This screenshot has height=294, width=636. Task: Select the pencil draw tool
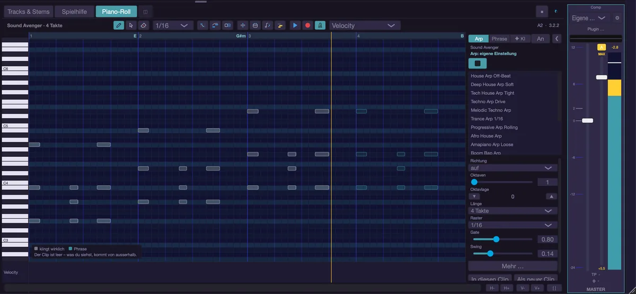click(119, 25)
